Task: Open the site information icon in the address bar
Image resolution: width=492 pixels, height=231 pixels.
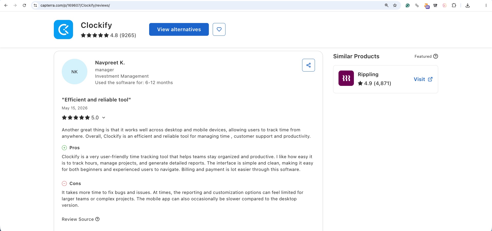Action: 35,5
